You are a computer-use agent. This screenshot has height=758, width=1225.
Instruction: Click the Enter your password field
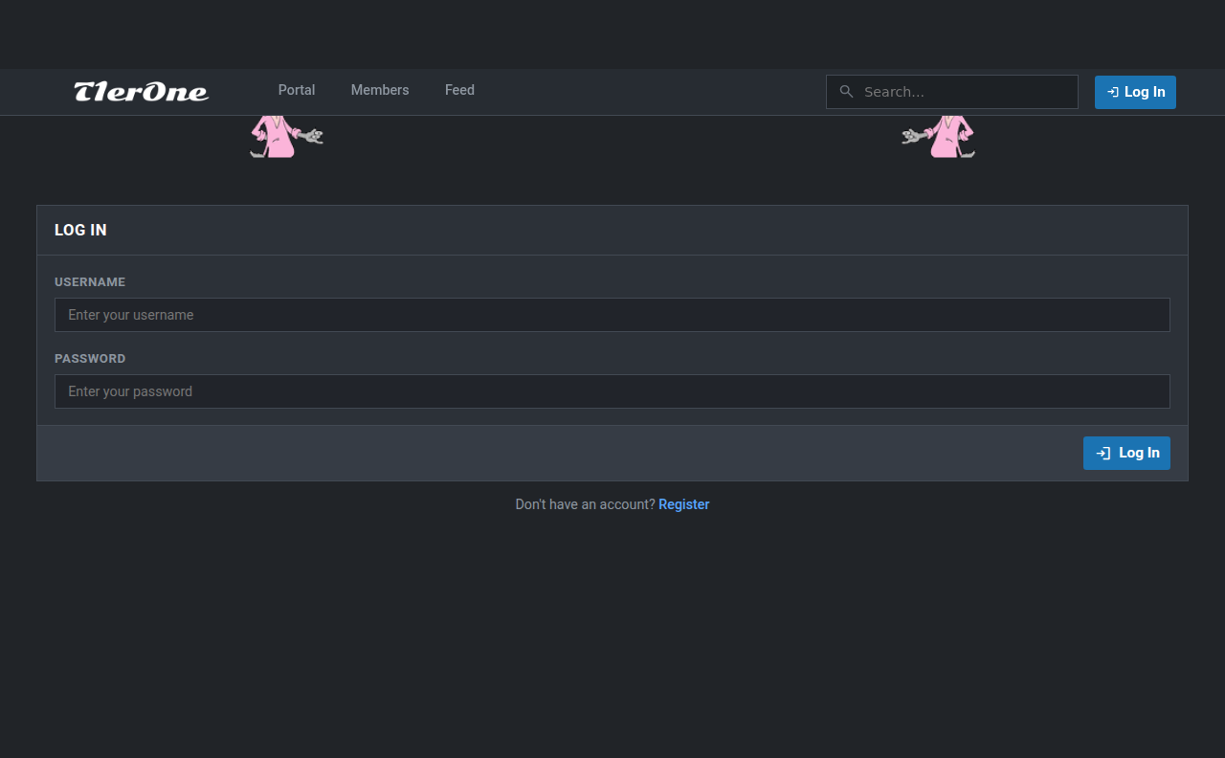click(612, 391)
